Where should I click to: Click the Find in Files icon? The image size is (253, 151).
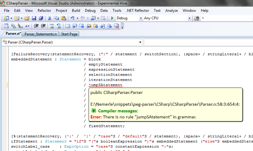coord(197,18)
